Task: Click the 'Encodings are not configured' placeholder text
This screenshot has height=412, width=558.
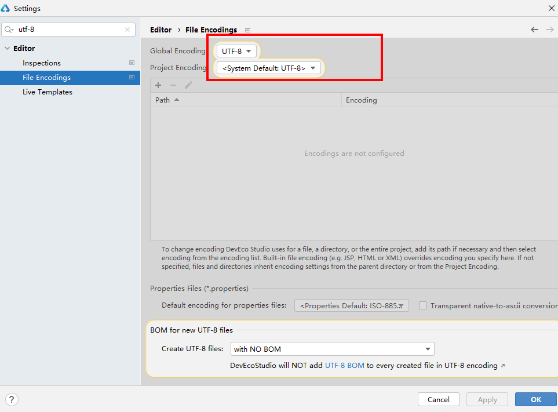Action: click(x=354, y=154)
